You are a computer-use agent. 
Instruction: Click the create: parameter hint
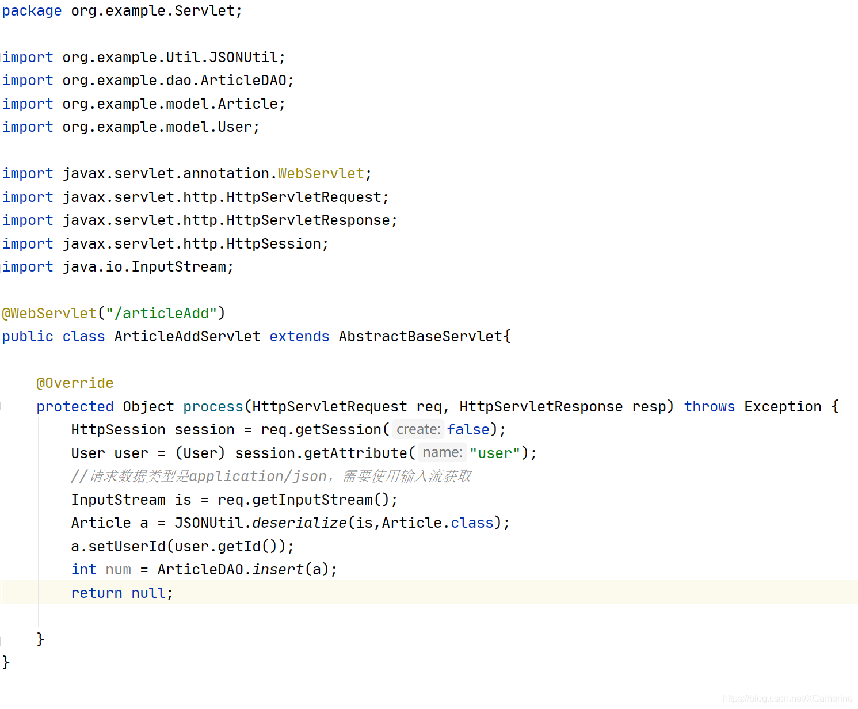click(418, 429)
